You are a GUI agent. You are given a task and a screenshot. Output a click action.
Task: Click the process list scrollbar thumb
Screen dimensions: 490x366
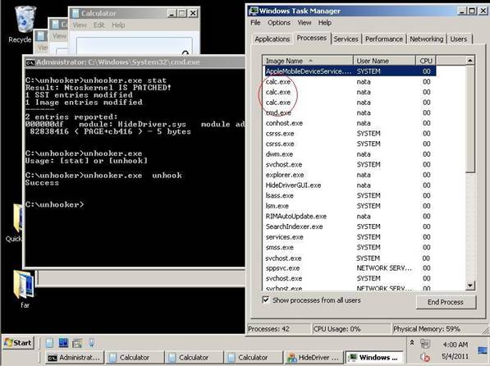tap(470, 119)
